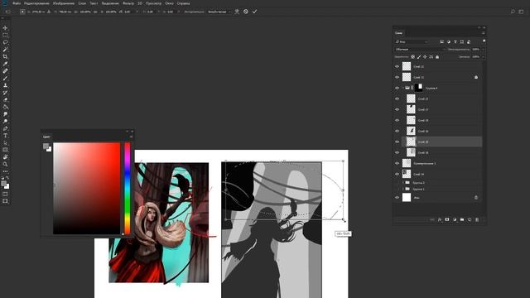Create a new group folder
Screen dimensions: 530x298
(x=462, y=219)
